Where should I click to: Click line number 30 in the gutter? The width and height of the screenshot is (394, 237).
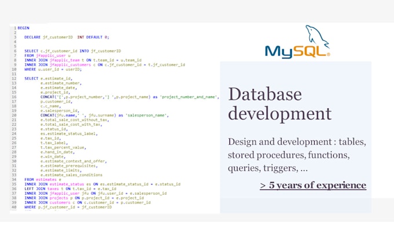pyautogui.click(x=14, y=161)
